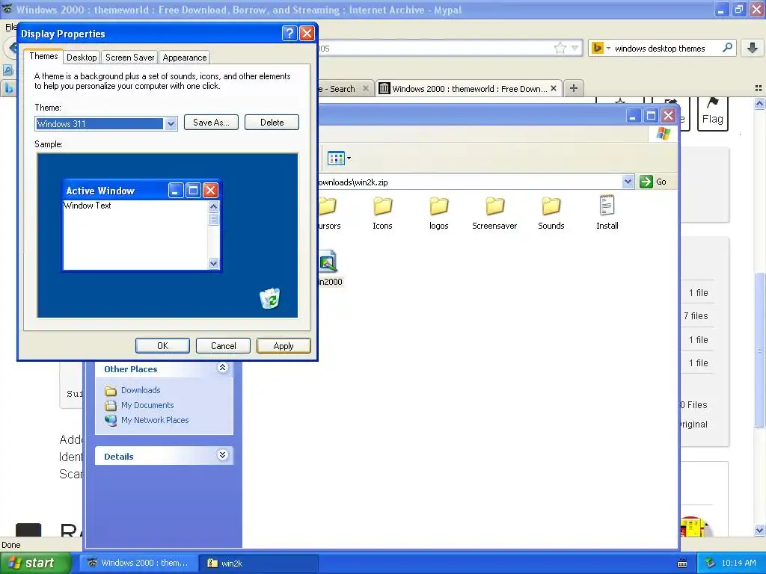Open the Icons folder in win2k window
Viewport: 766px width, 574px height.
pos(382,213)
